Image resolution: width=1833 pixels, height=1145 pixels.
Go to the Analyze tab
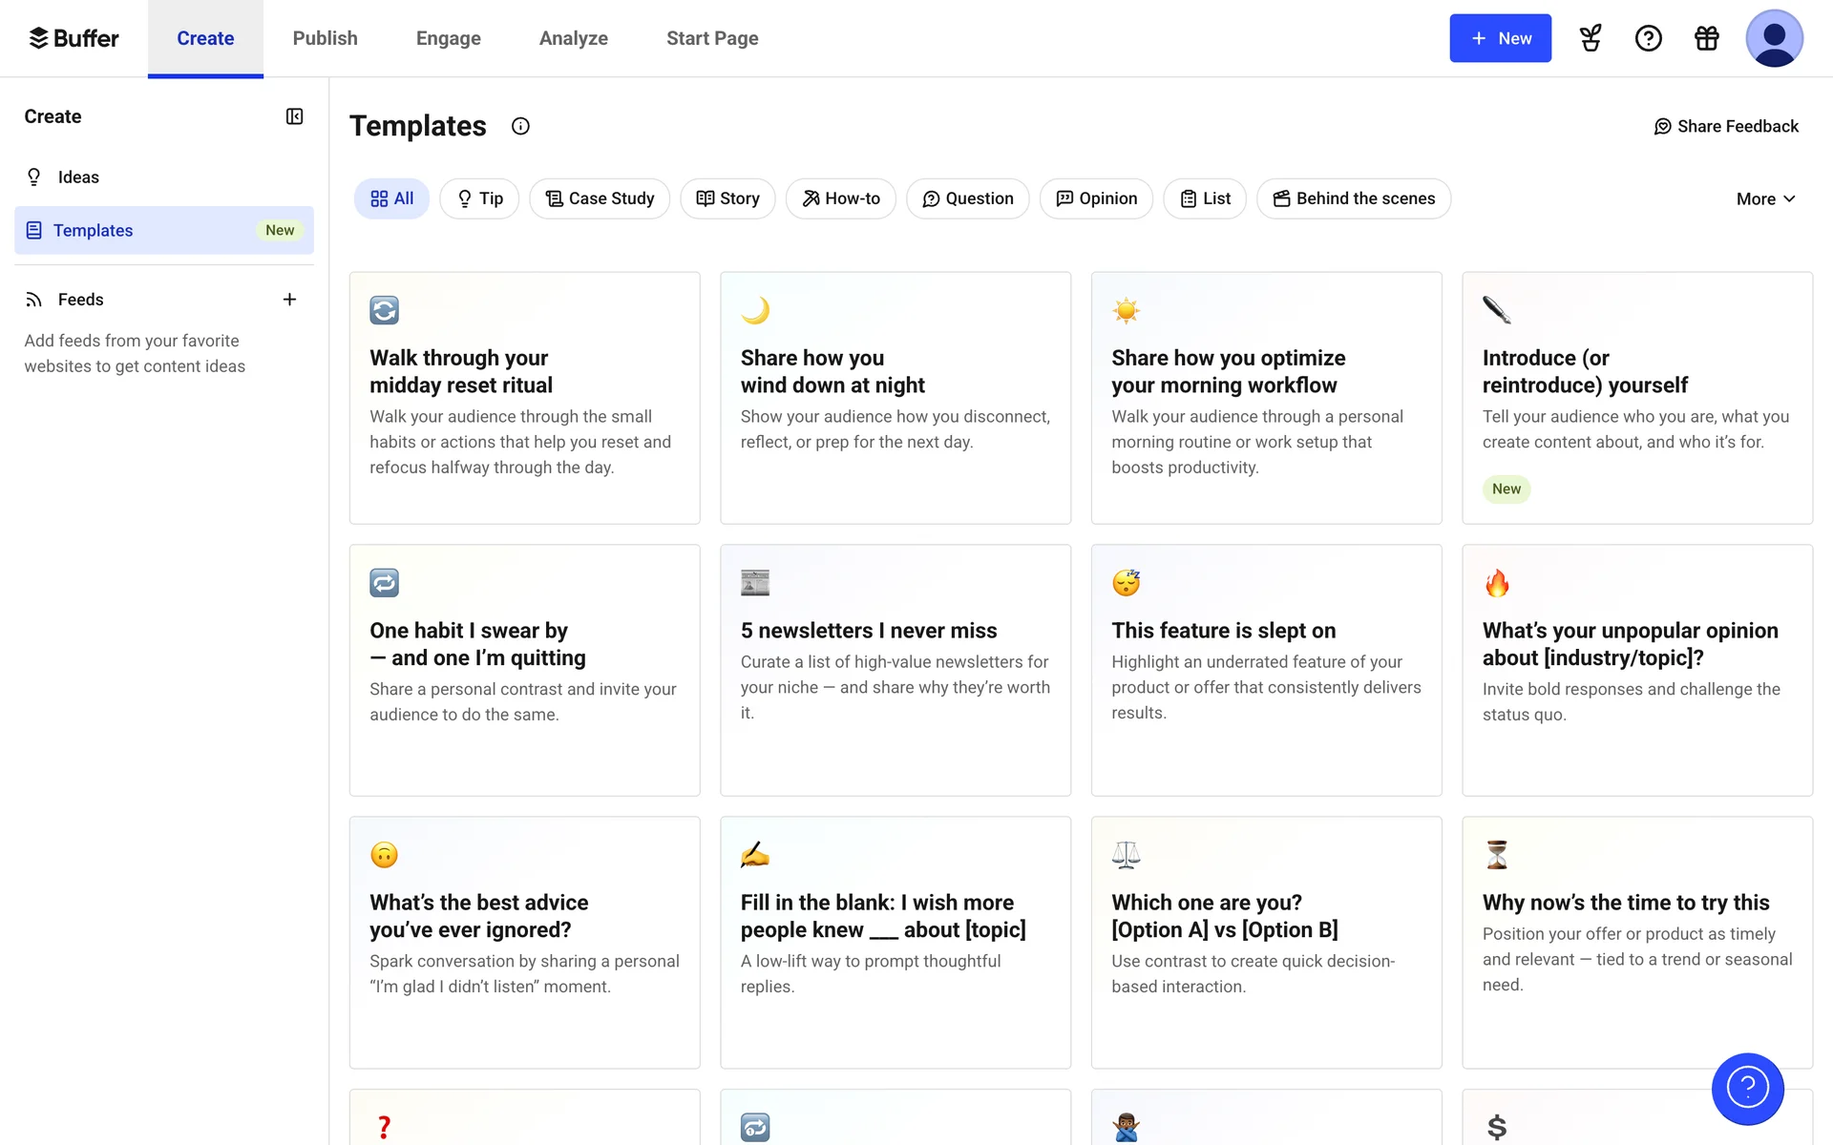pyautogui.click(x=573, y=38)
